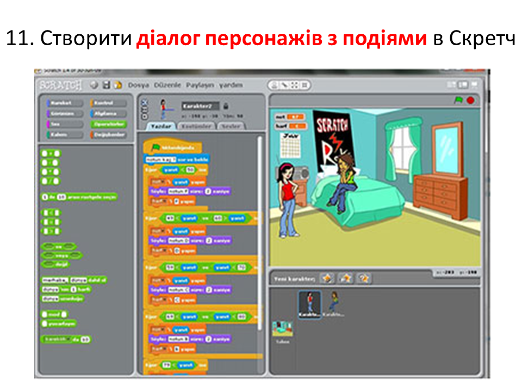Click the language globe icon in Scratch toolbar
This screenshot has width=522, height=392.
[x=94, y=85]
